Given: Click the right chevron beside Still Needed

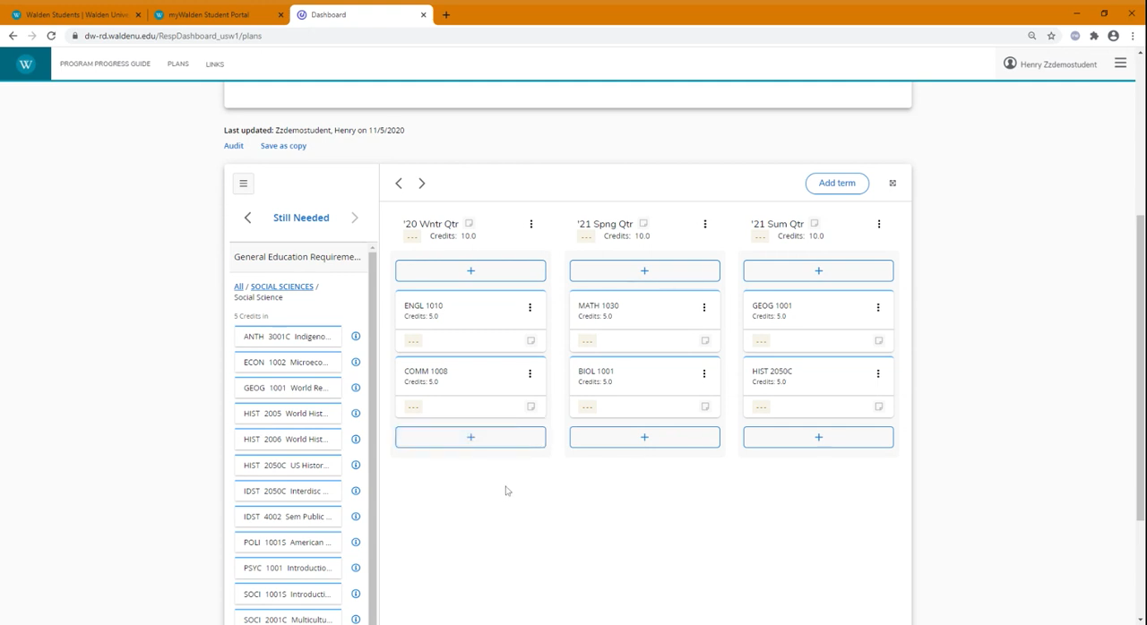Looking at the screenshot, I should tap(354, 218).
